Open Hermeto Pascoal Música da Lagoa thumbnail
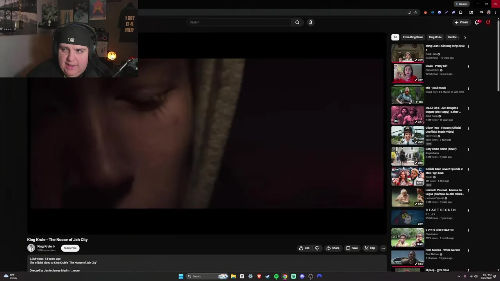Screen dimensions: 500x281 [x=407, y=197]
